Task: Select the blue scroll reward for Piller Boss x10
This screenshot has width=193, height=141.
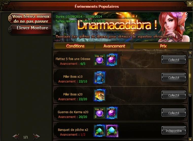Action: tap(99, 78)
